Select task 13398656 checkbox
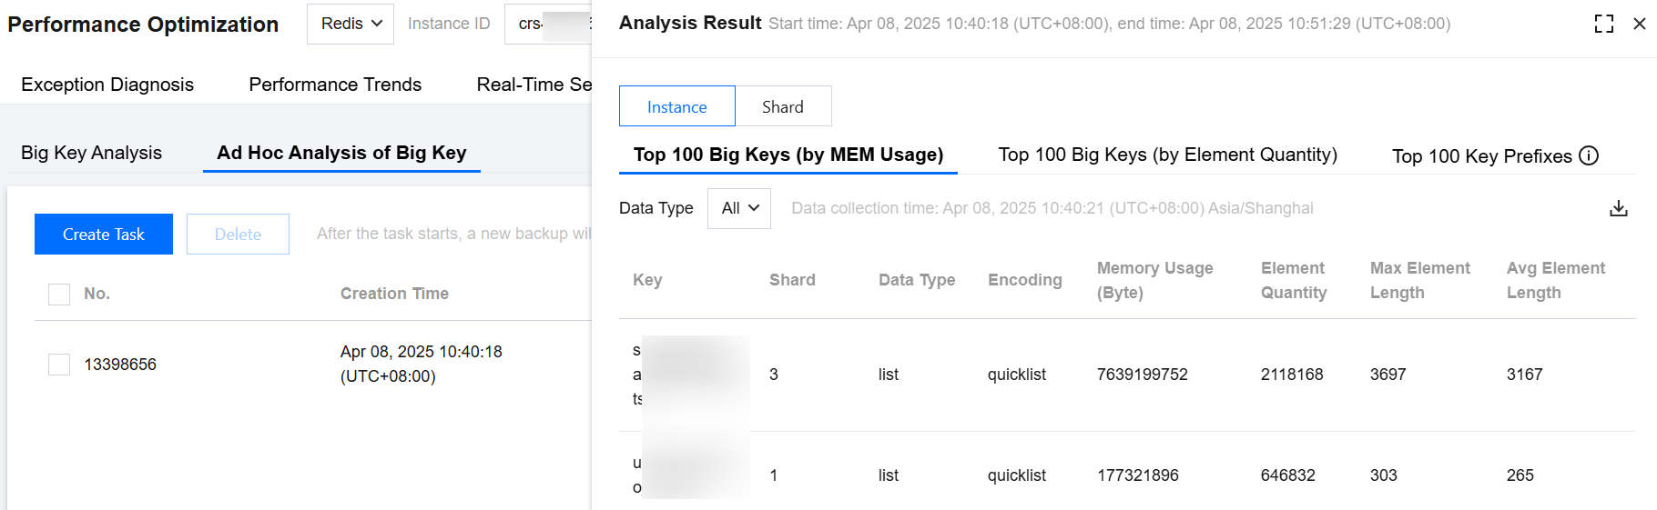This screenshot has height=510, width=1657. (x=59, y=365)
